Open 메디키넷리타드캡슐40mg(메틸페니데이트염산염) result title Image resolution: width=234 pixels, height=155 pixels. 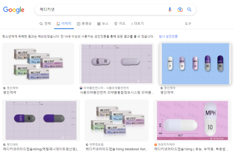pos(41,149)
